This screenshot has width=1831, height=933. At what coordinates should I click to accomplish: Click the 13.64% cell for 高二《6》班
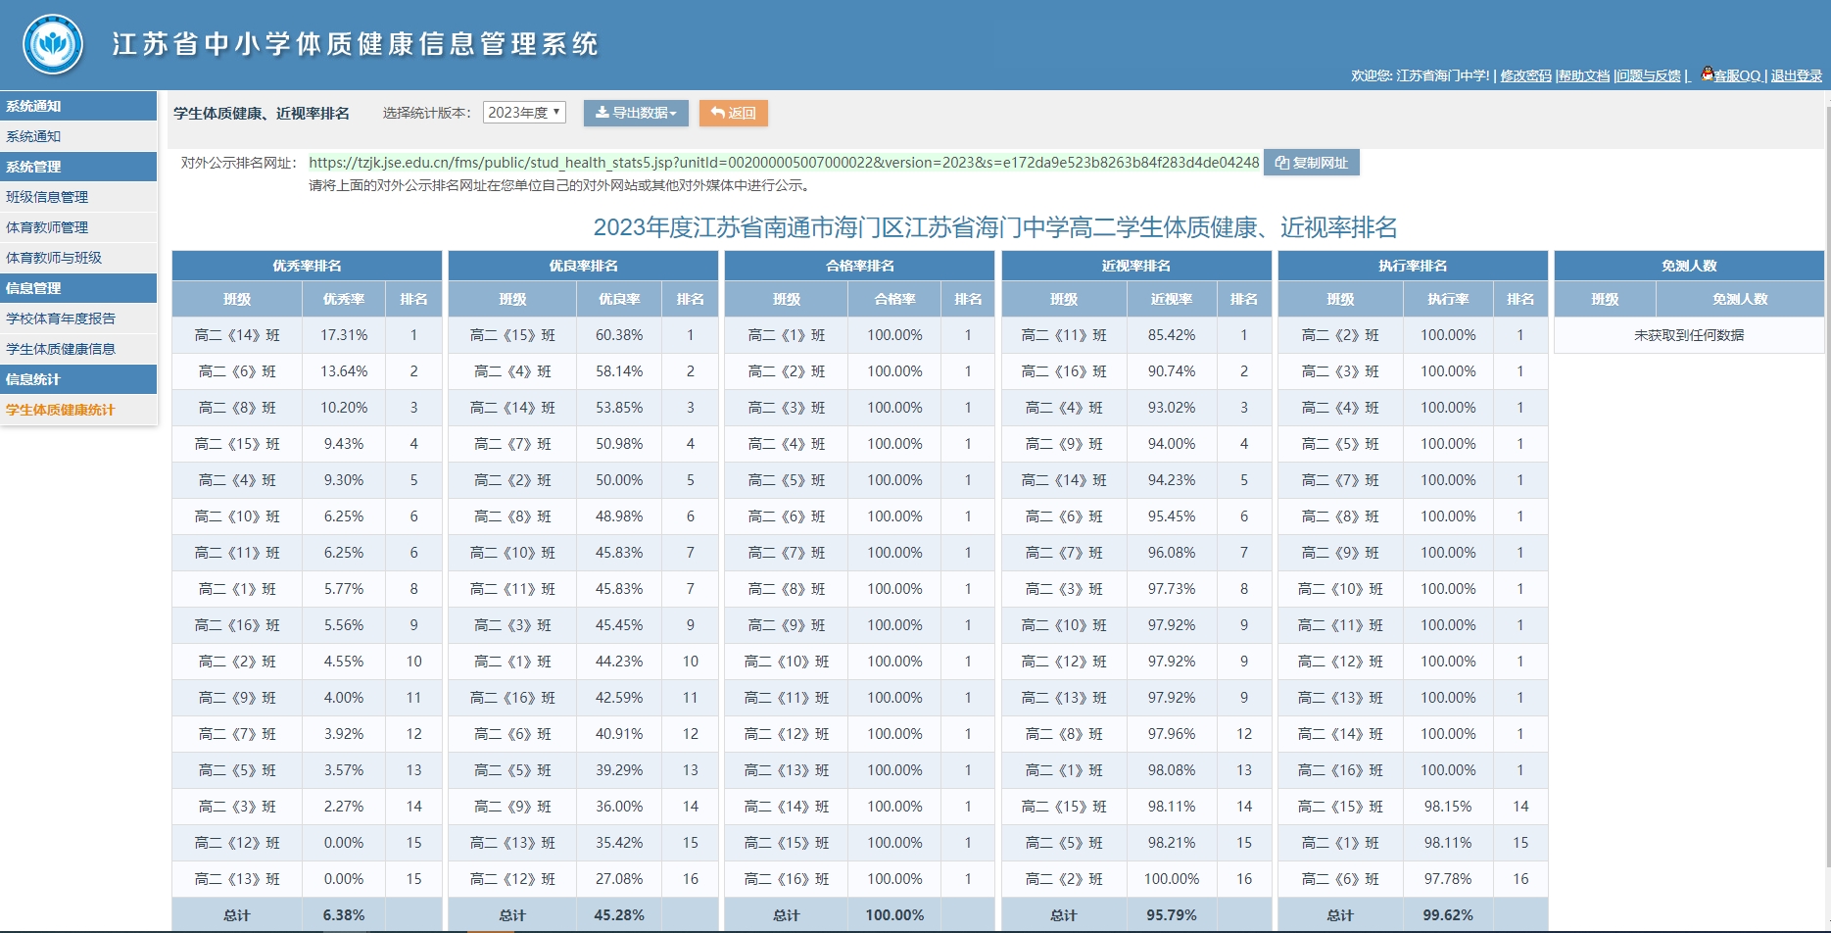pyautogui.click(x=344, y=371)
